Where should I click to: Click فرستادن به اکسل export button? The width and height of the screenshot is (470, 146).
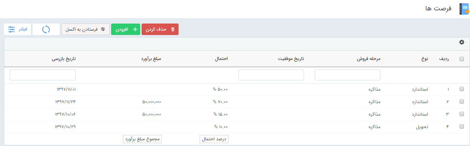[x=85, y=29]
